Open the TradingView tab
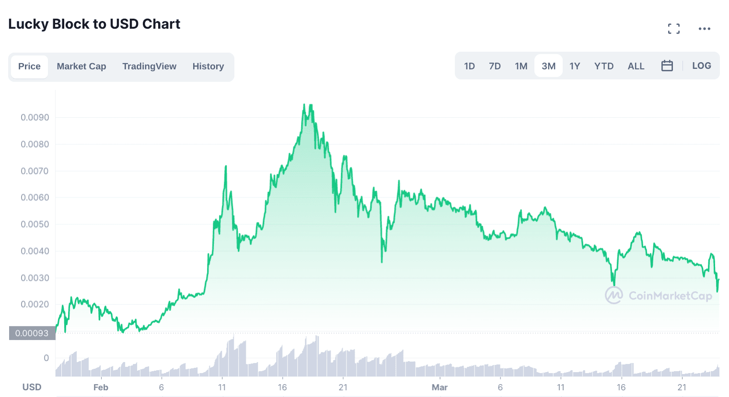The height and width of the screenshot is (397, 729). [x=149, y=66]
